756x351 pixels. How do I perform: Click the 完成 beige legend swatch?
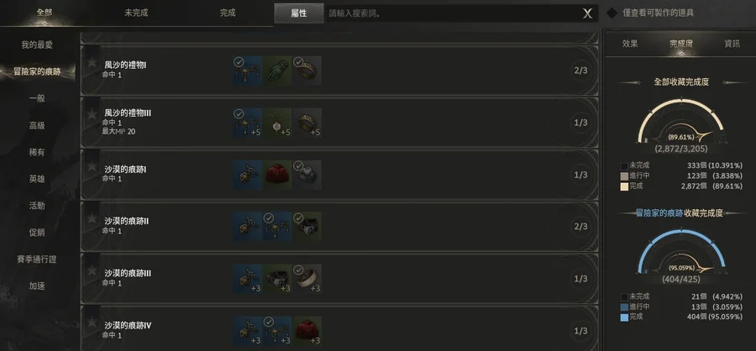pos(624,186)
